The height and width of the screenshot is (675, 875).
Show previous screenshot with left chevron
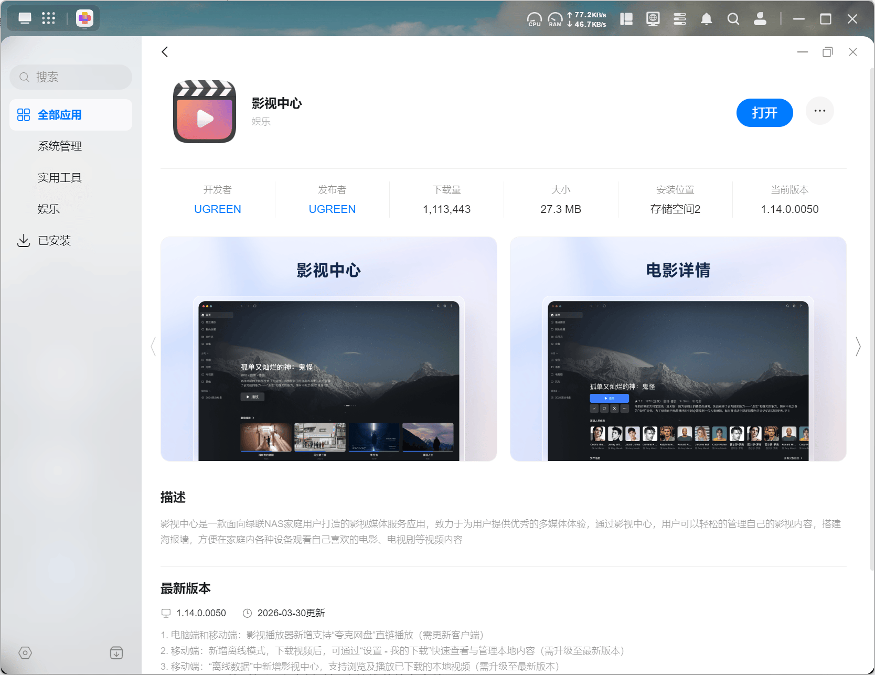coord(153,347)
